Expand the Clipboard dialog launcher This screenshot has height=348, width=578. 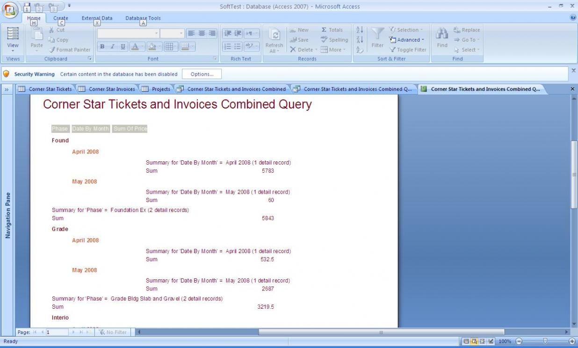click(89, 59)
